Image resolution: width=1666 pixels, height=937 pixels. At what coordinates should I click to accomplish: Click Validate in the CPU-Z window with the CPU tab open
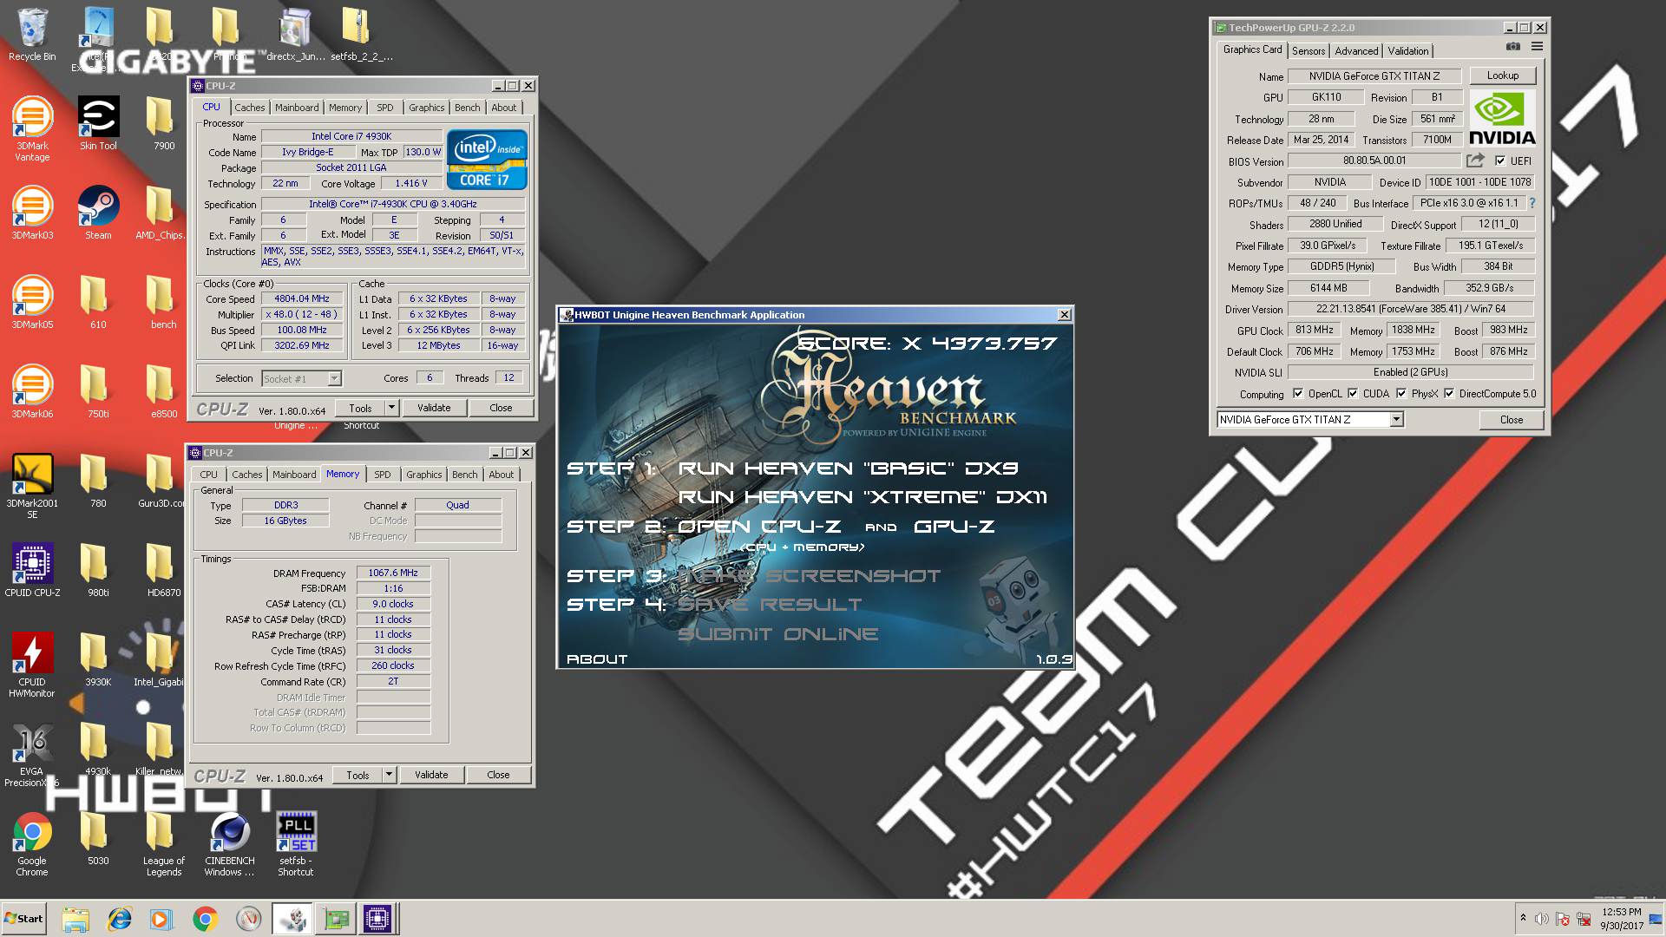(434, 408)
